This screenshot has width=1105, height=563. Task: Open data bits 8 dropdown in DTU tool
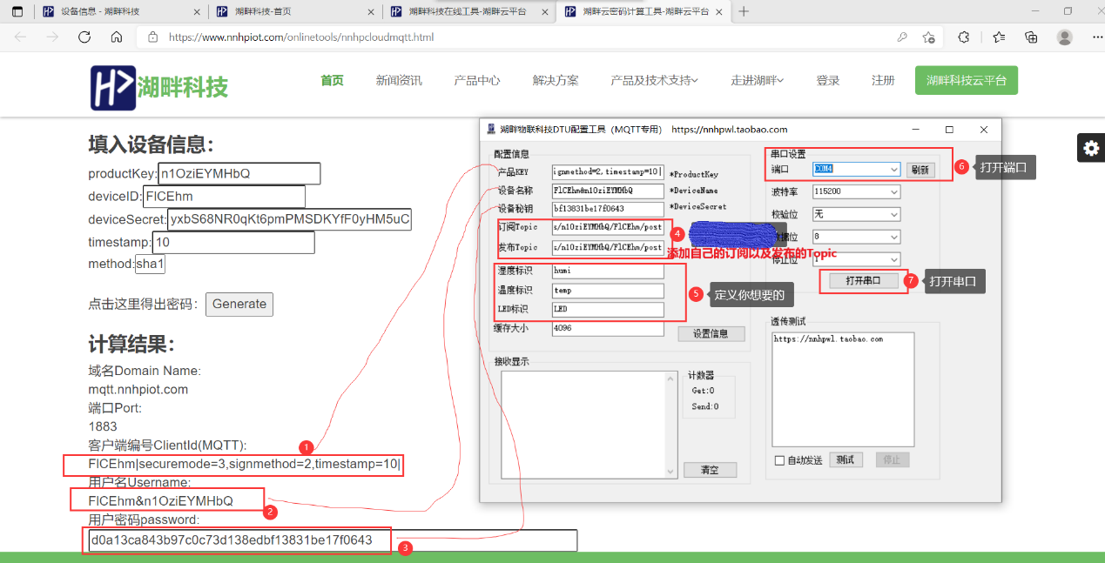coord(856,237)
